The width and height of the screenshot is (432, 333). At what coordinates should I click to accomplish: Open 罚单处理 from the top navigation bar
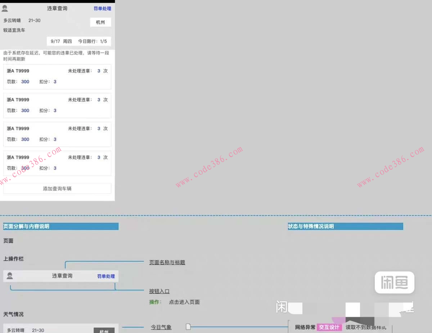(102, 8)
